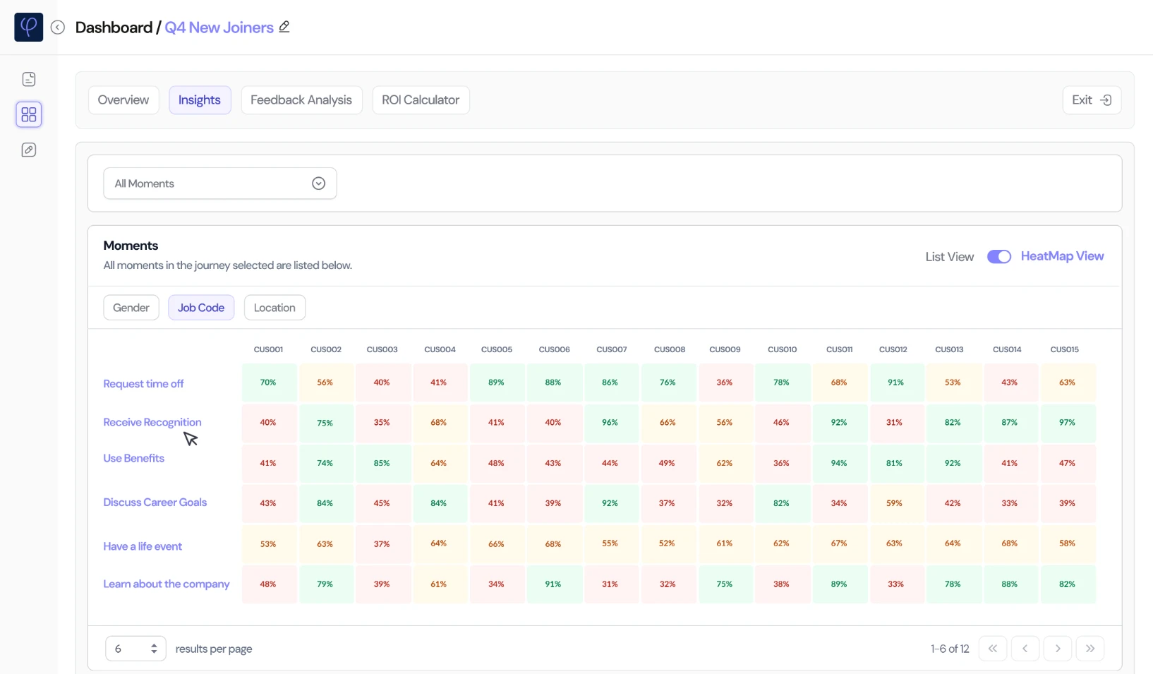Open the Receive Recognition moment
Viewport: 1153px width, 674px height.
click(152, 422)
